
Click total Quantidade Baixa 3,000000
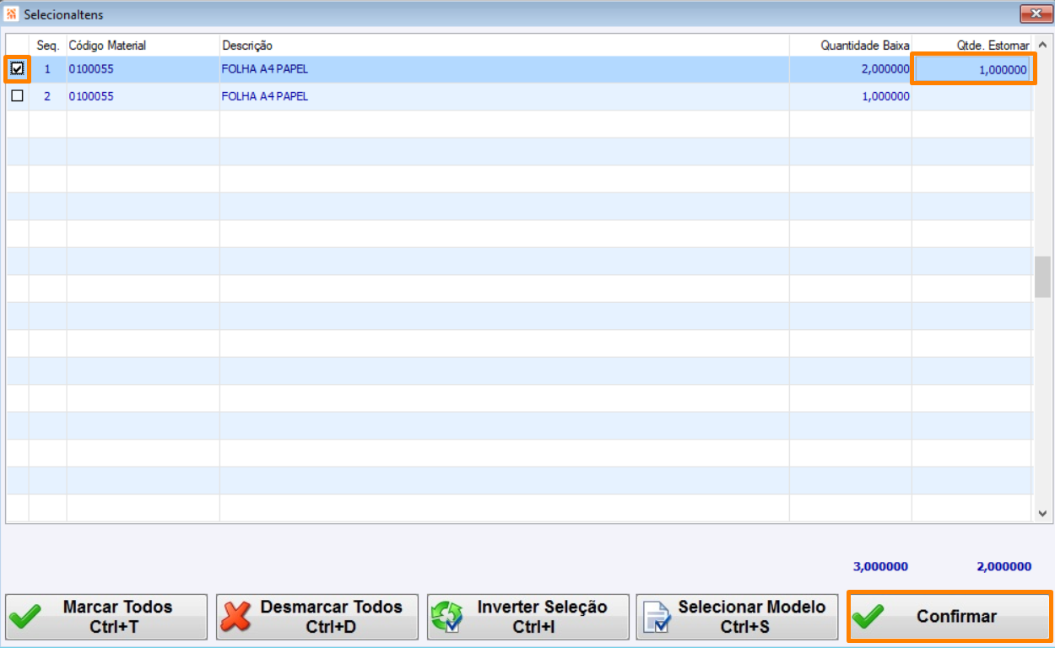pyautogui.click(x=880, y=567)
